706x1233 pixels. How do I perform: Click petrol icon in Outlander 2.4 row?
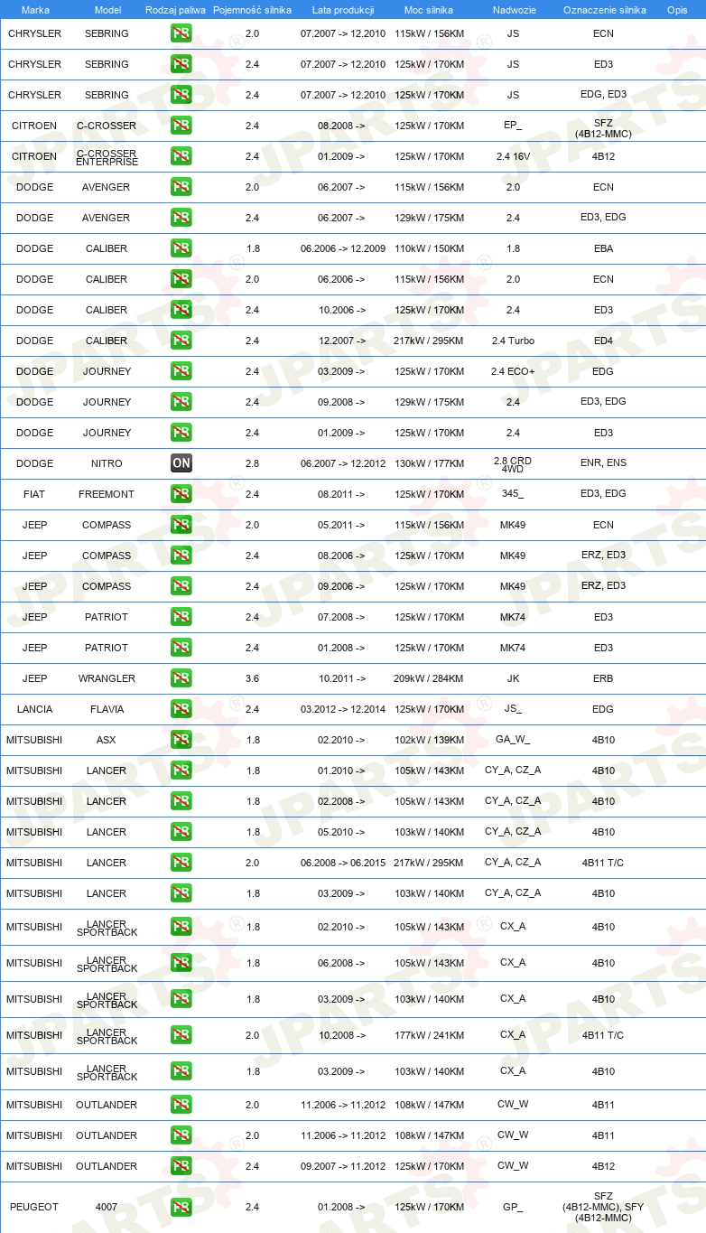[x=181, y=1166]
